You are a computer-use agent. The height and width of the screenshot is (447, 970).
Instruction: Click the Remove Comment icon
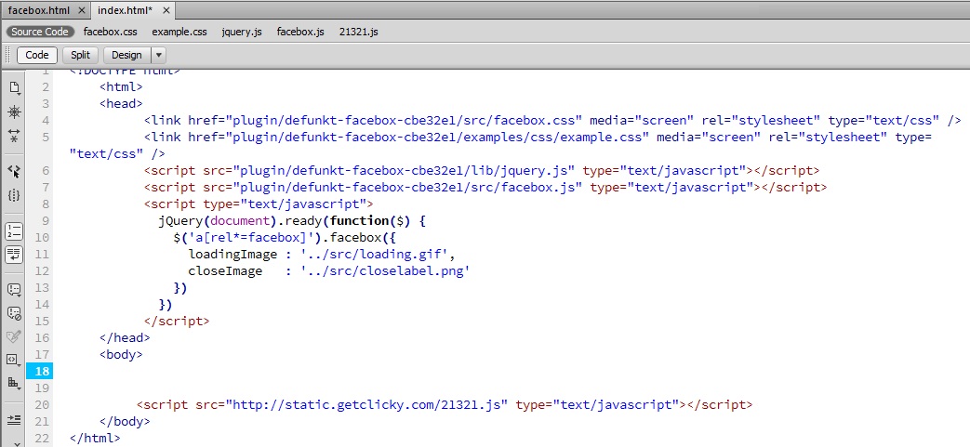click(x=14, y=313)
